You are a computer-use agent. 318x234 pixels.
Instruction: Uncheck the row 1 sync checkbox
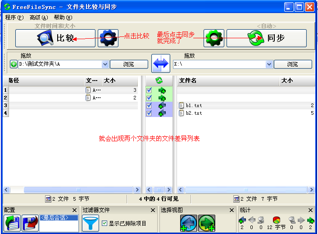pyautogui.click(x=149, y=90)
